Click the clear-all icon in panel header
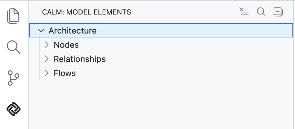Image resolution: width=295 pixels, height=129 pixels. 244,12
